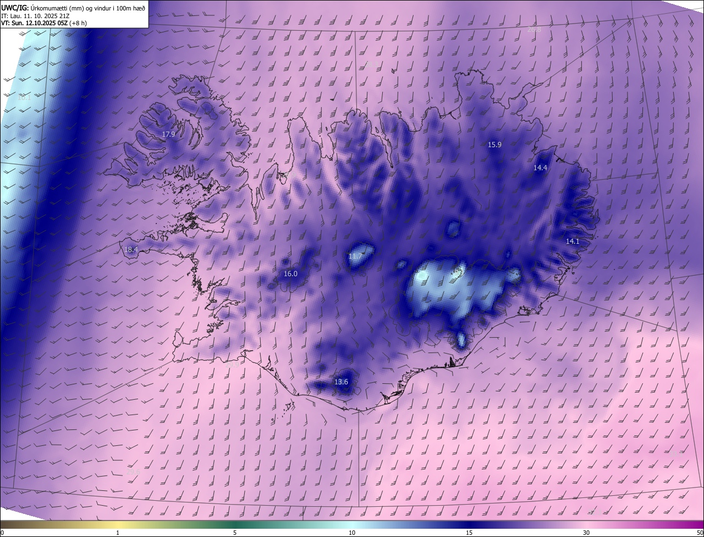Image resolution: width=704 pixels, height=537 pixels.
Task: Click the colorbar tick label 10
Action: pyautogui.click(x=352, y=533)
